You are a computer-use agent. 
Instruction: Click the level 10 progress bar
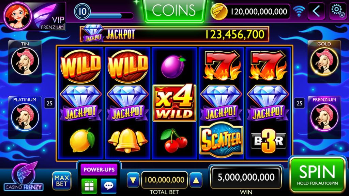tap(104, 12)
